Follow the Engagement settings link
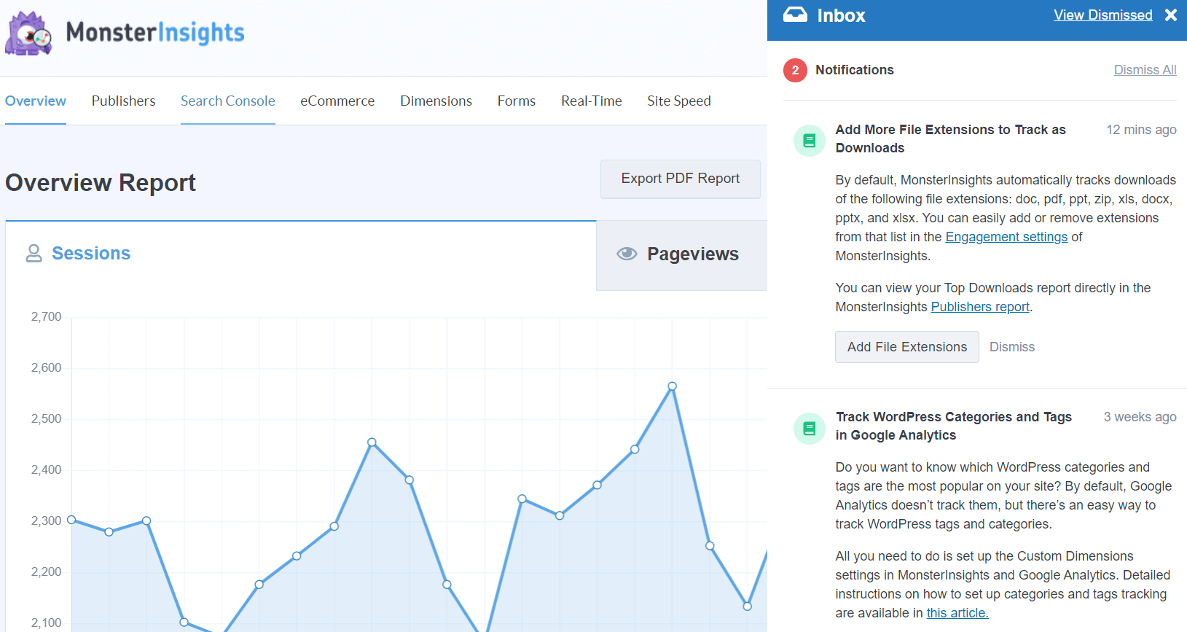Viewport: 1187px width, 632px height. 1006,237
